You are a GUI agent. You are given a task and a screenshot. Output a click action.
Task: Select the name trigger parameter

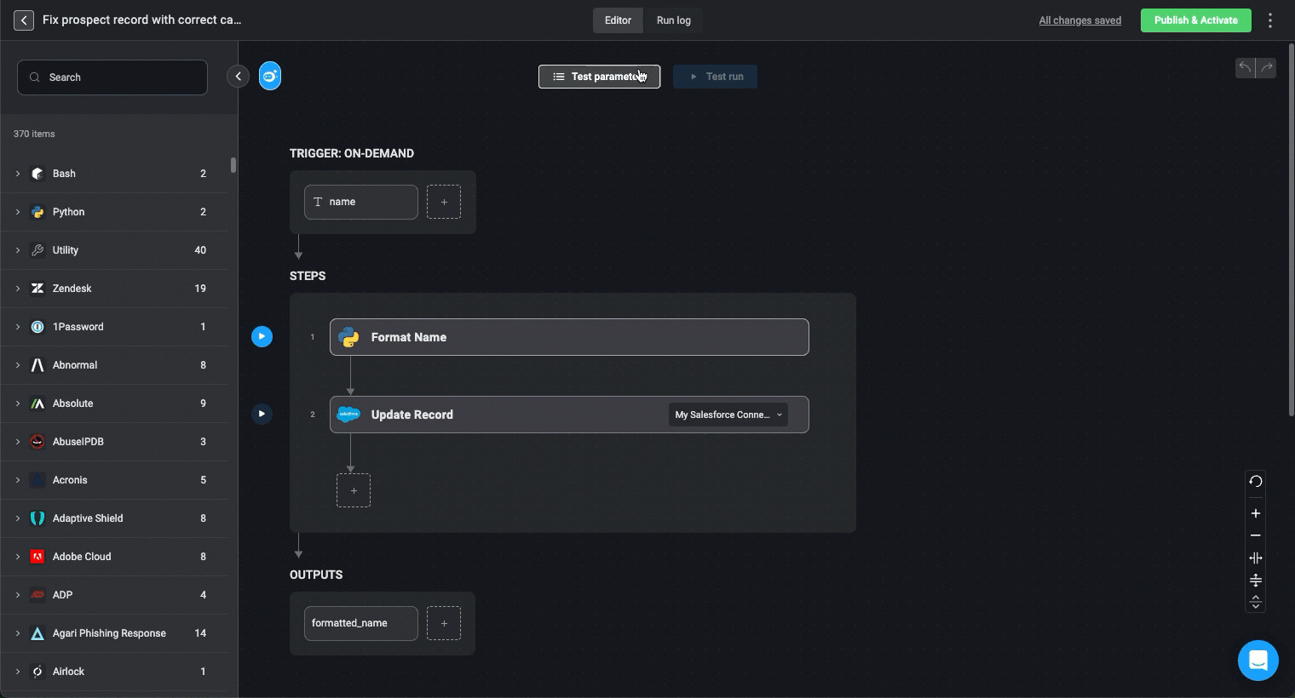coord(361,202)
